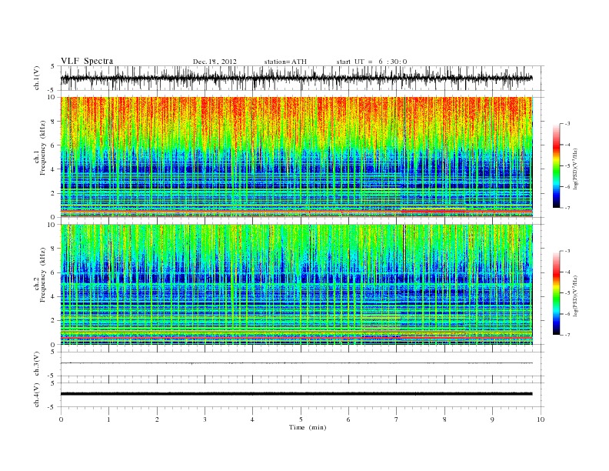Screen dimensions: 609x471
Task: Click the ch.1 waveform trace panel
Action: tap(302, 78)
